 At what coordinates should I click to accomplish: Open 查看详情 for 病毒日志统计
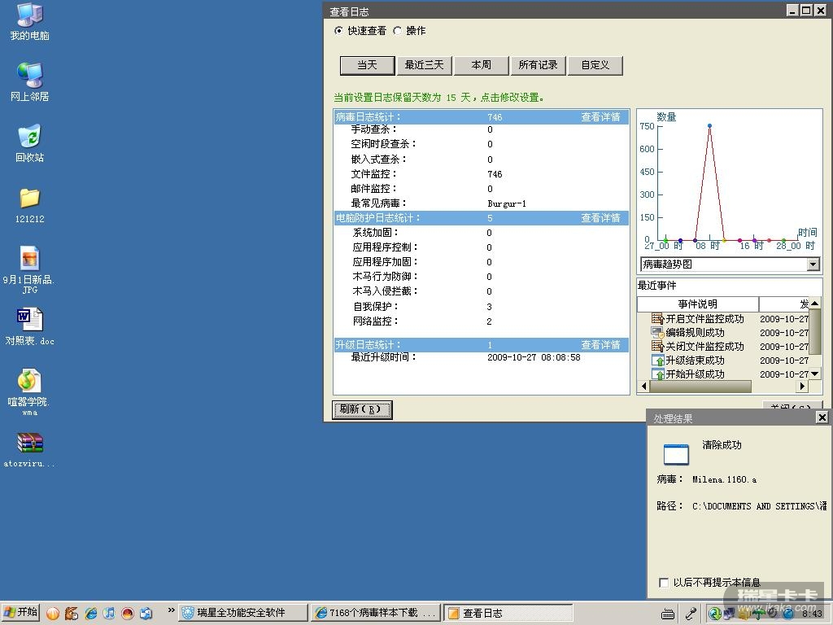pos(600,117)
